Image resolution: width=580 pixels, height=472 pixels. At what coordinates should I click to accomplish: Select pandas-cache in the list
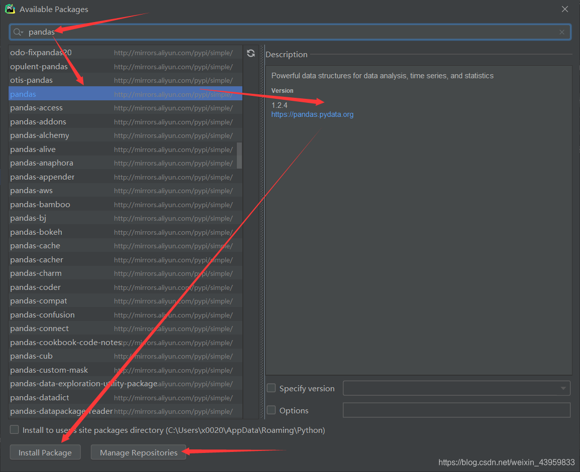pos(125,246)
